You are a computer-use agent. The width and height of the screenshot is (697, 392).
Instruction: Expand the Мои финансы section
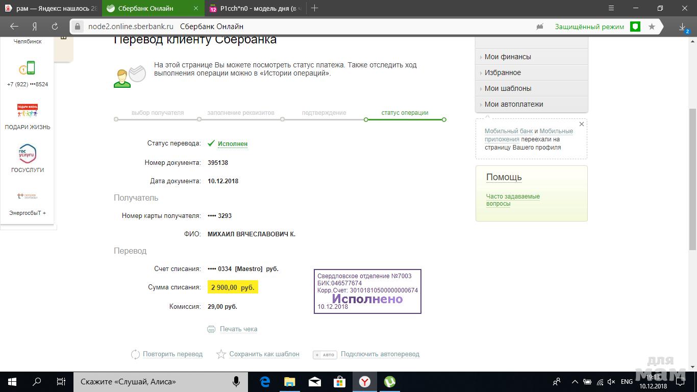[x=508, y=57]
